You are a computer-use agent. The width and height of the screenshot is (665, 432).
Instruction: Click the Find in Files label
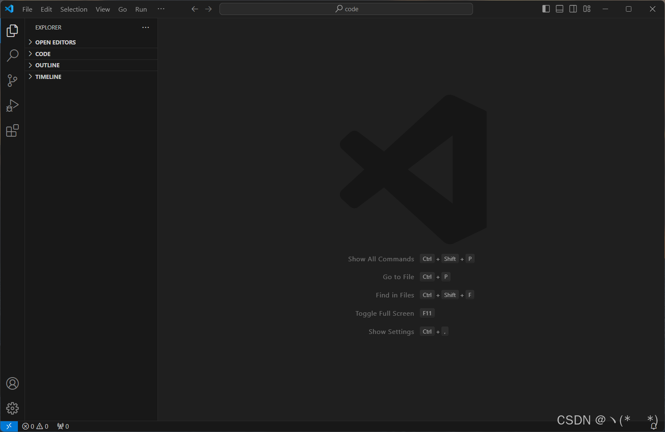[x=395, y=295]
